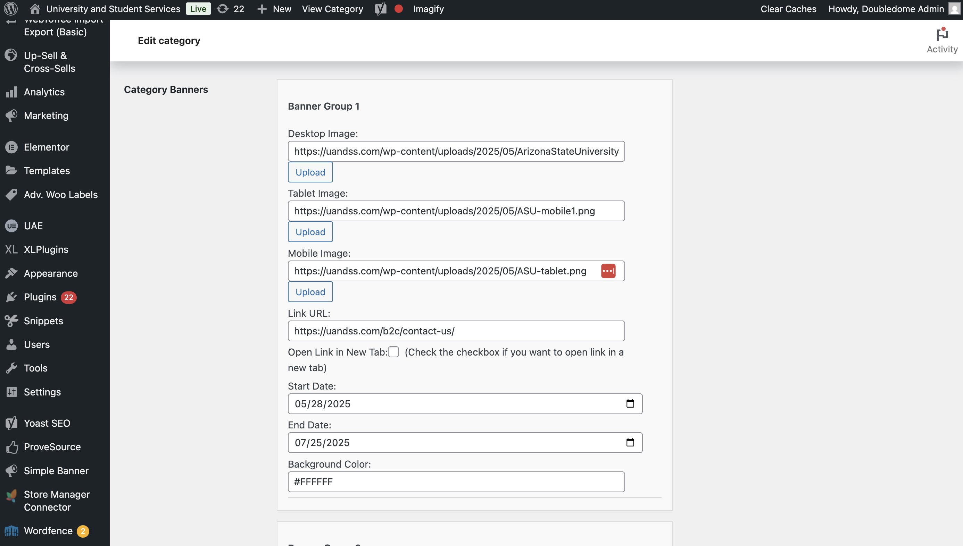Click the Marketing megaphone icon
Screen dimensions: 963x546
coord(11,116)
